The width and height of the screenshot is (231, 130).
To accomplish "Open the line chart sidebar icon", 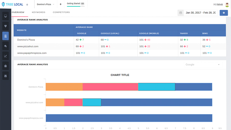I will pos(5,56).
